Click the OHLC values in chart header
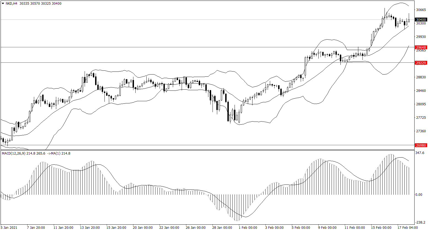This screenshot has width=430, height=231. [41, 4]
